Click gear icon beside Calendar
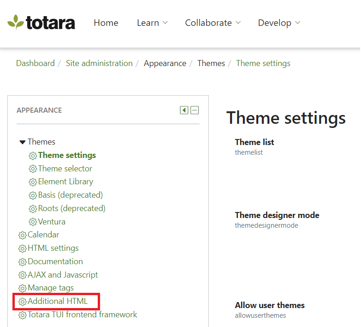 point(22,235)
